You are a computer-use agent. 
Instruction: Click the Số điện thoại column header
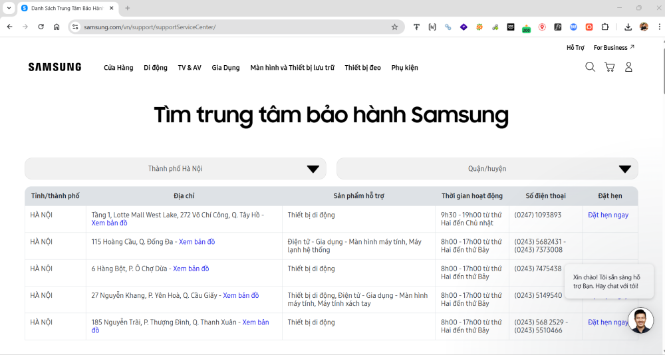click(x=546, y=196)
